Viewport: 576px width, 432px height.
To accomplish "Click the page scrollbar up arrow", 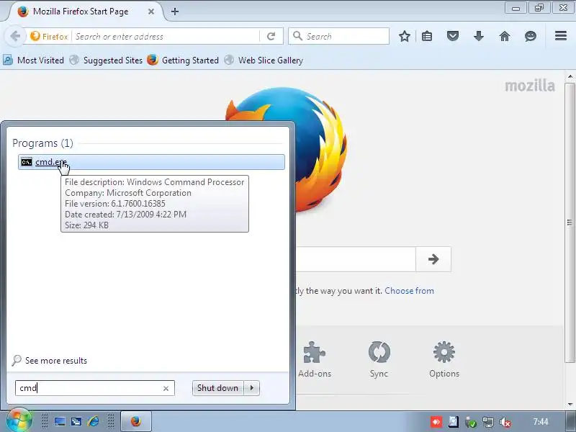I will point(570,77).
